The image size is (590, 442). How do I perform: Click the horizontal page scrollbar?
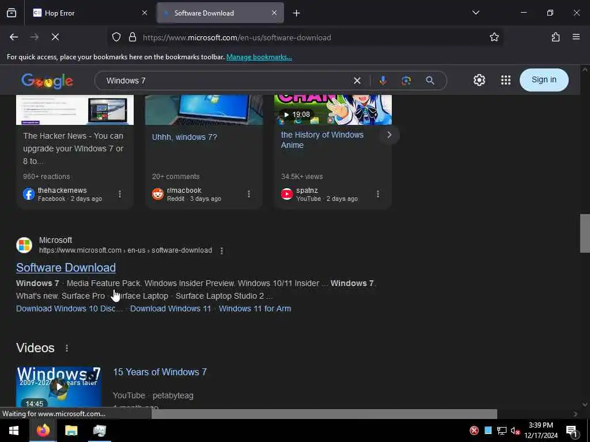coord(324,414)
